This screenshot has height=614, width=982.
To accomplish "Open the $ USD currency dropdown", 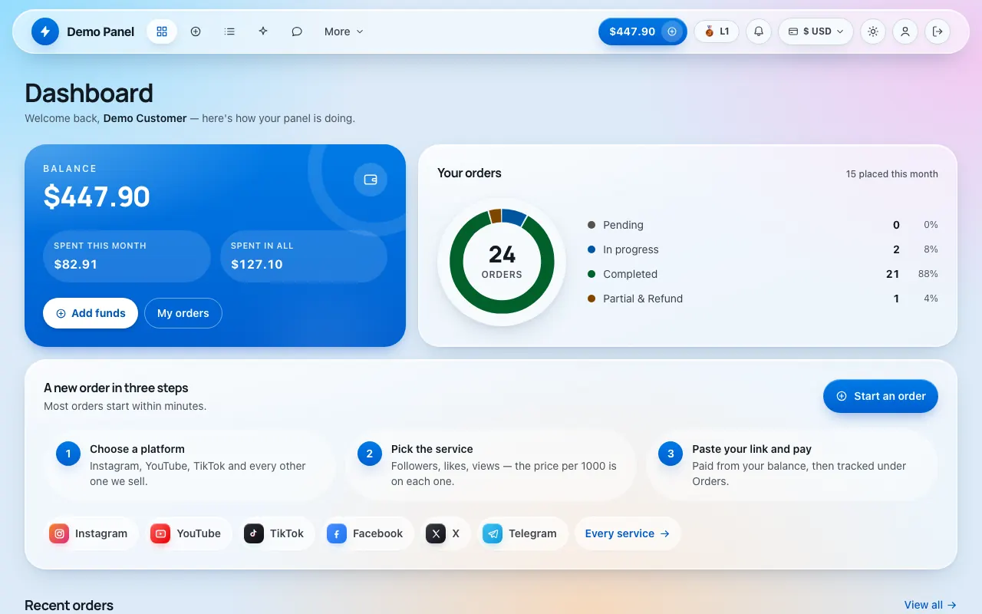I will coord(816,31).
